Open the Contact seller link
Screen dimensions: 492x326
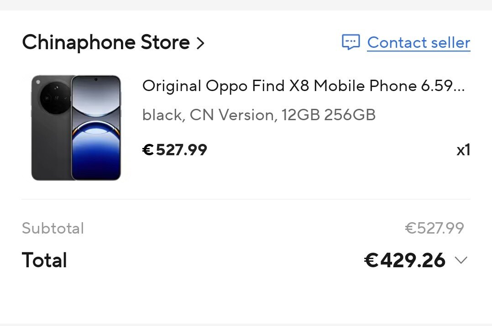coord(418,43)
